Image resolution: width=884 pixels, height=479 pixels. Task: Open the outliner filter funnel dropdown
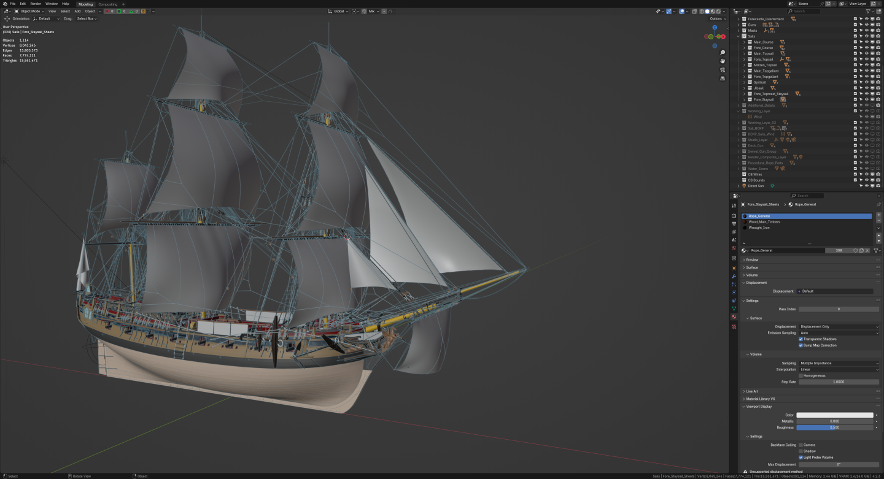click(x=870, y=11)
